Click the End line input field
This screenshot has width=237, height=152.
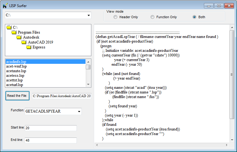point(50,140)
